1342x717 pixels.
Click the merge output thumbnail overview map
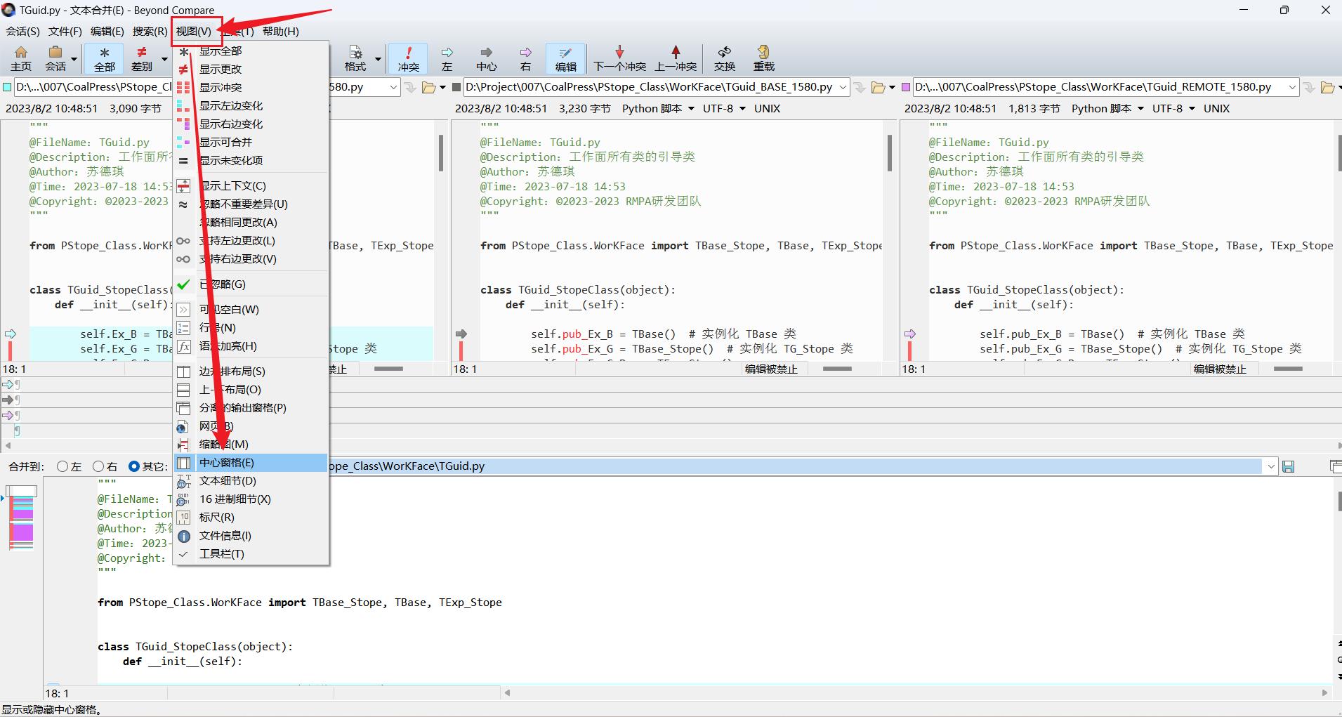click(x=21, y=518)
